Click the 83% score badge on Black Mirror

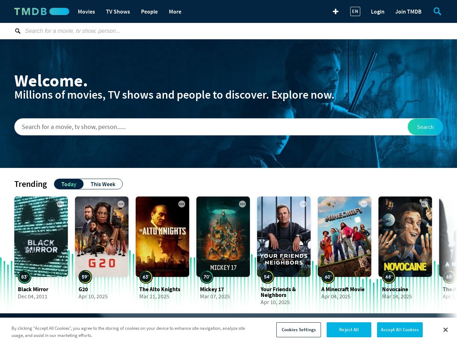pyautogui.click(x=25, y=277)
